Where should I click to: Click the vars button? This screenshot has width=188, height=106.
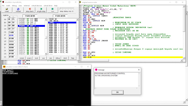pos(51,58)
